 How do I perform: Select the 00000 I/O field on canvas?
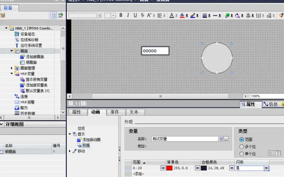tap(155, 51)
